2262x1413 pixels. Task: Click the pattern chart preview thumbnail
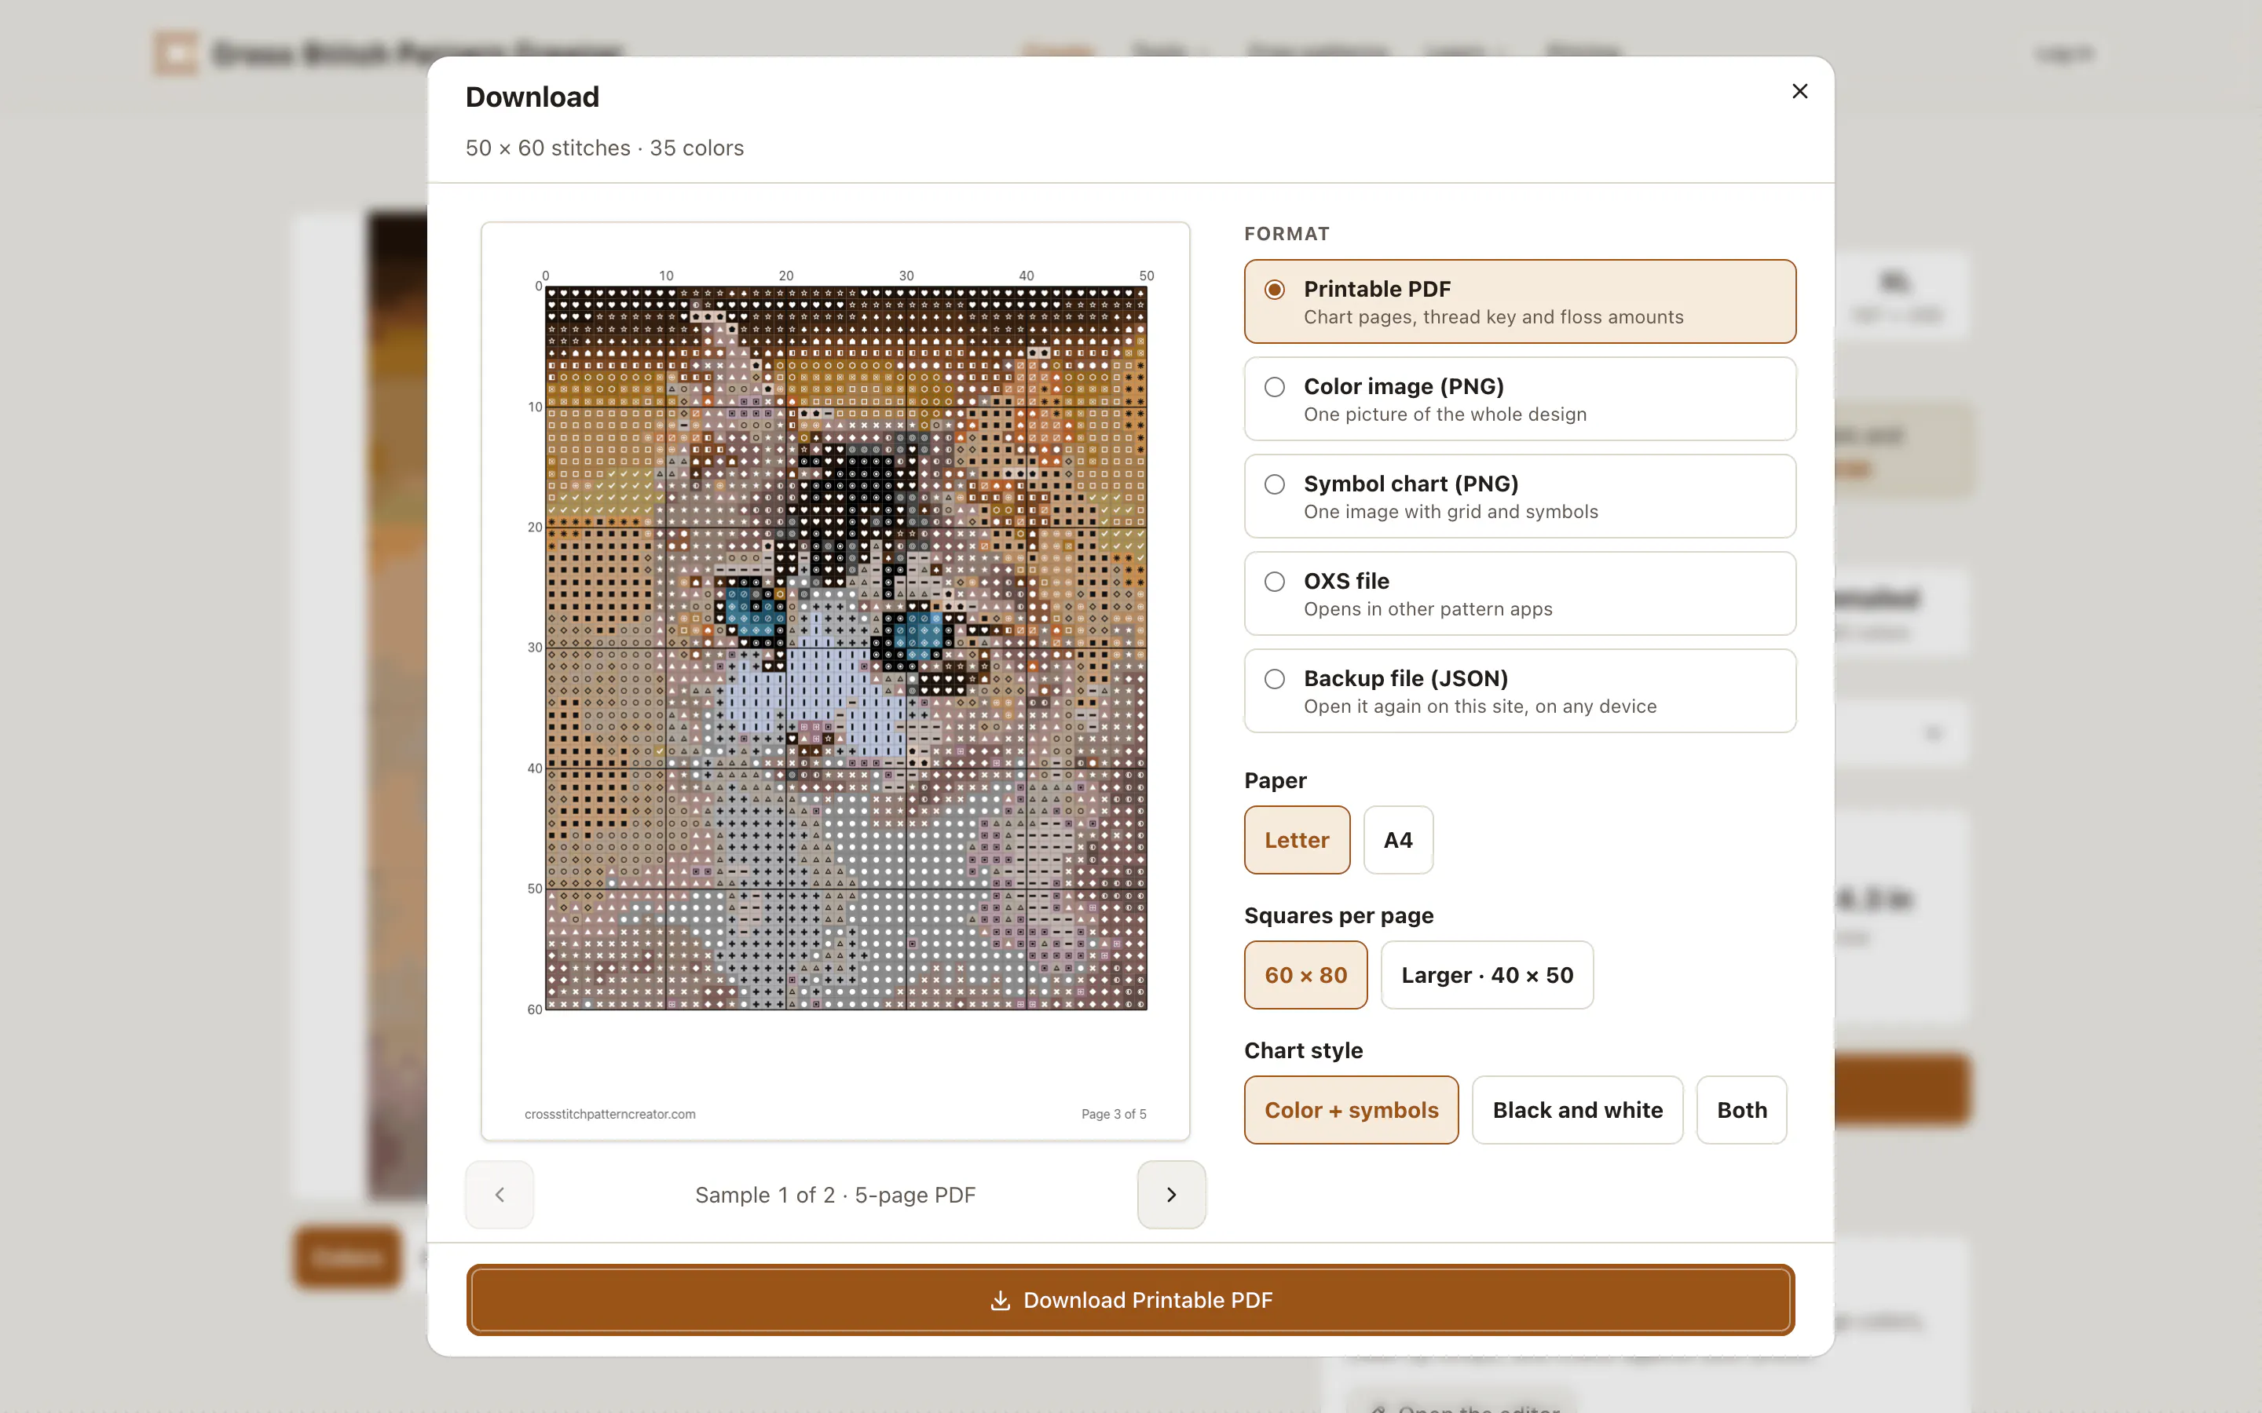click(x=835, y=681)
